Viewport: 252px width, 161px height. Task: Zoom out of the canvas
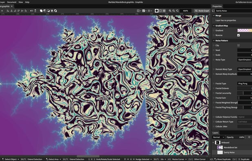tap(174, 11)
